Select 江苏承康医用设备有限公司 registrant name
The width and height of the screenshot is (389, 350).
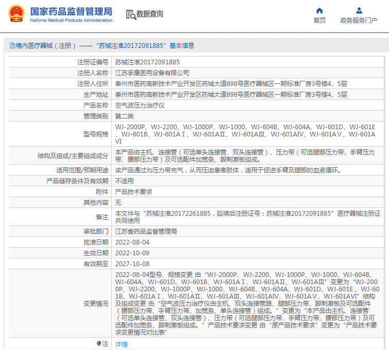coord(152,73)
